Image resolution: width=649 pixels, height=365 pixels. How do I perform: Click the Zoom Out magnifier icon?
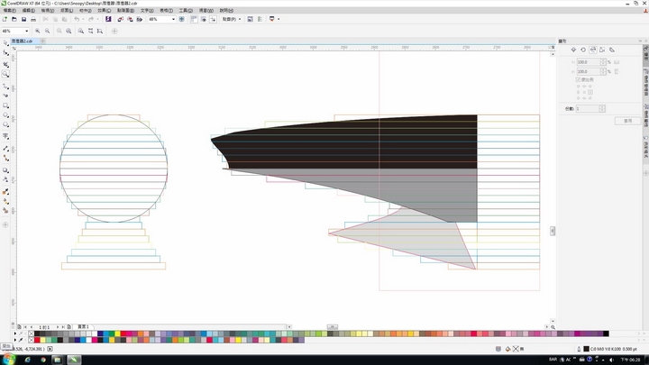(x=47, y=31)
